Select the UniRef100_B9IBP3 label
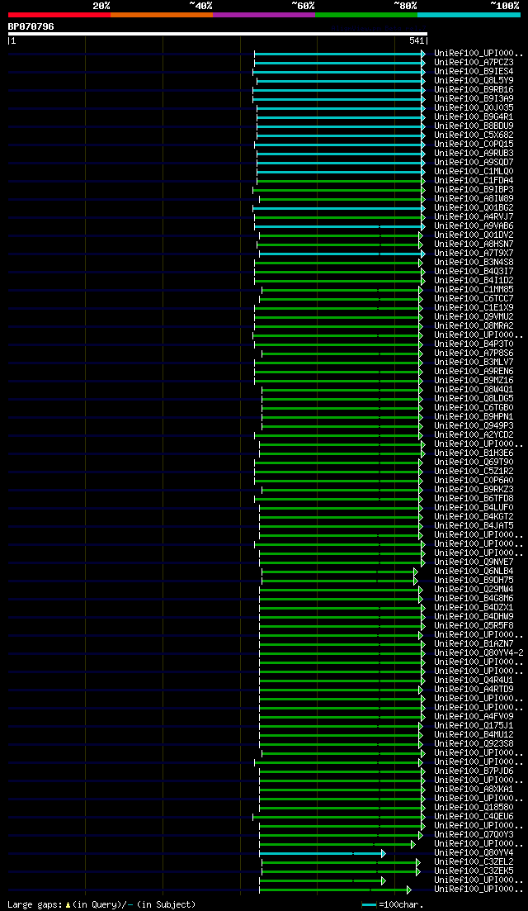The height and width of the screenshot is (911, 528). pos(474,190)
